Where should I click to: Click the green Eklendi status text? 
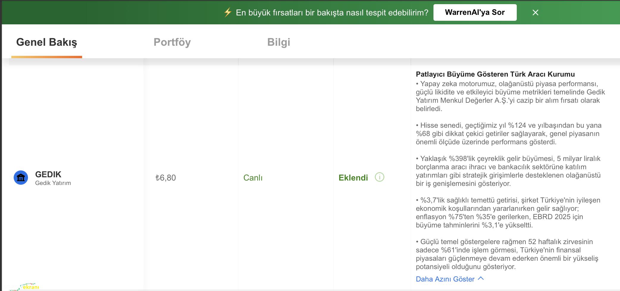point(353,178)
